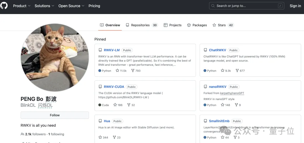Viewport: 304px width, 143px height.
Task: Click the fork icon on Hua repository
Action: [114, 137]
